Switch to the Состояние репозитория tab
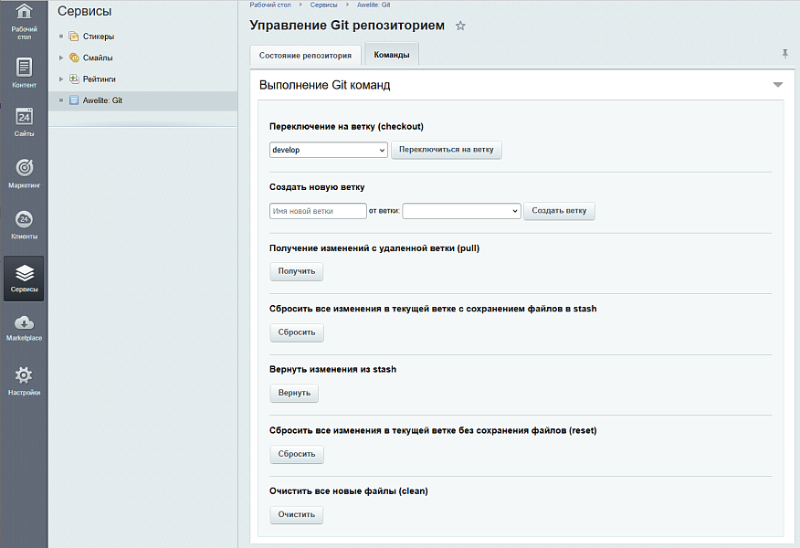The width and height of the screenshot is (800, 548). (304, 56)
